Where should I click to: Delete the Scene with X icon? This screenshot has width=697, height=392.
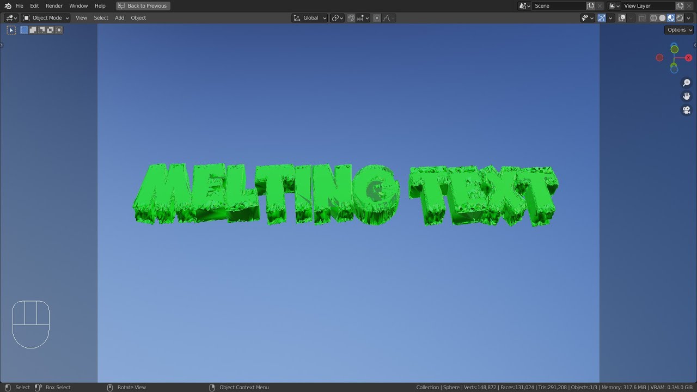[x=600, y=5]
